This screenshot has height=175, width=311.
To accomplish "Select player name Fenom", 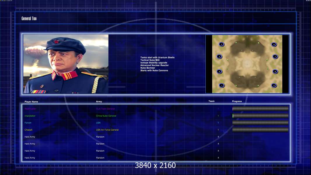I will pos(28,123).
